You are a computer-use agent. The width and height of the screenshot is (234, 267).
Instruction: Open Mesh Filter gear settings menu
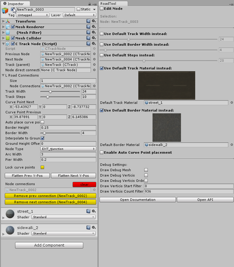tap(94, 32)
